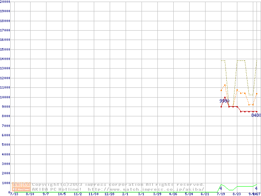Viewport: 261px width, 196px height.
Task: Click the 6/21 date label on x-axis
Action: coord(205,194)
